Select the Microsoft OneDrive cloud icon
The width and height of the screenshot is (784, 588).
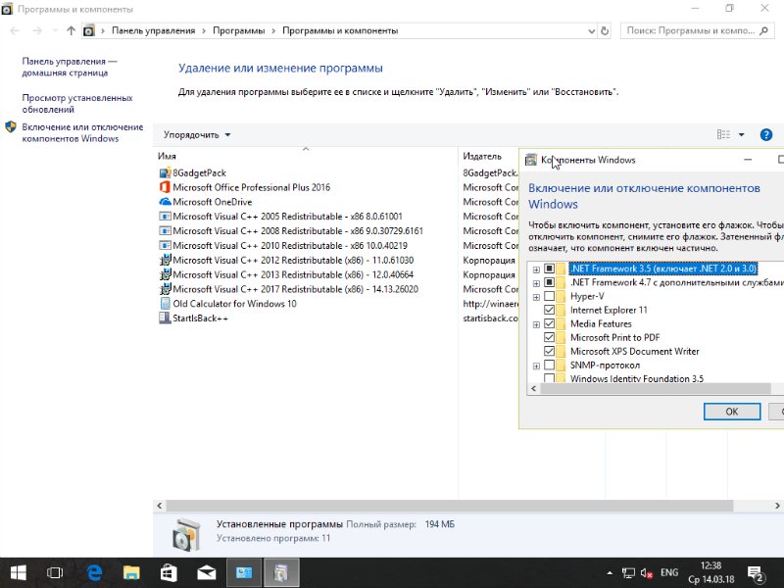coord(165,202)
